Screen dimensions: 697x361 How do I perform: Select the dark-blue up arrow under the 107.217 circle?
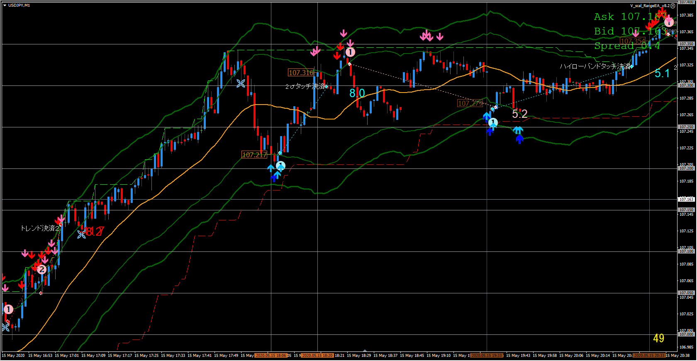click(x=274, y=178)
